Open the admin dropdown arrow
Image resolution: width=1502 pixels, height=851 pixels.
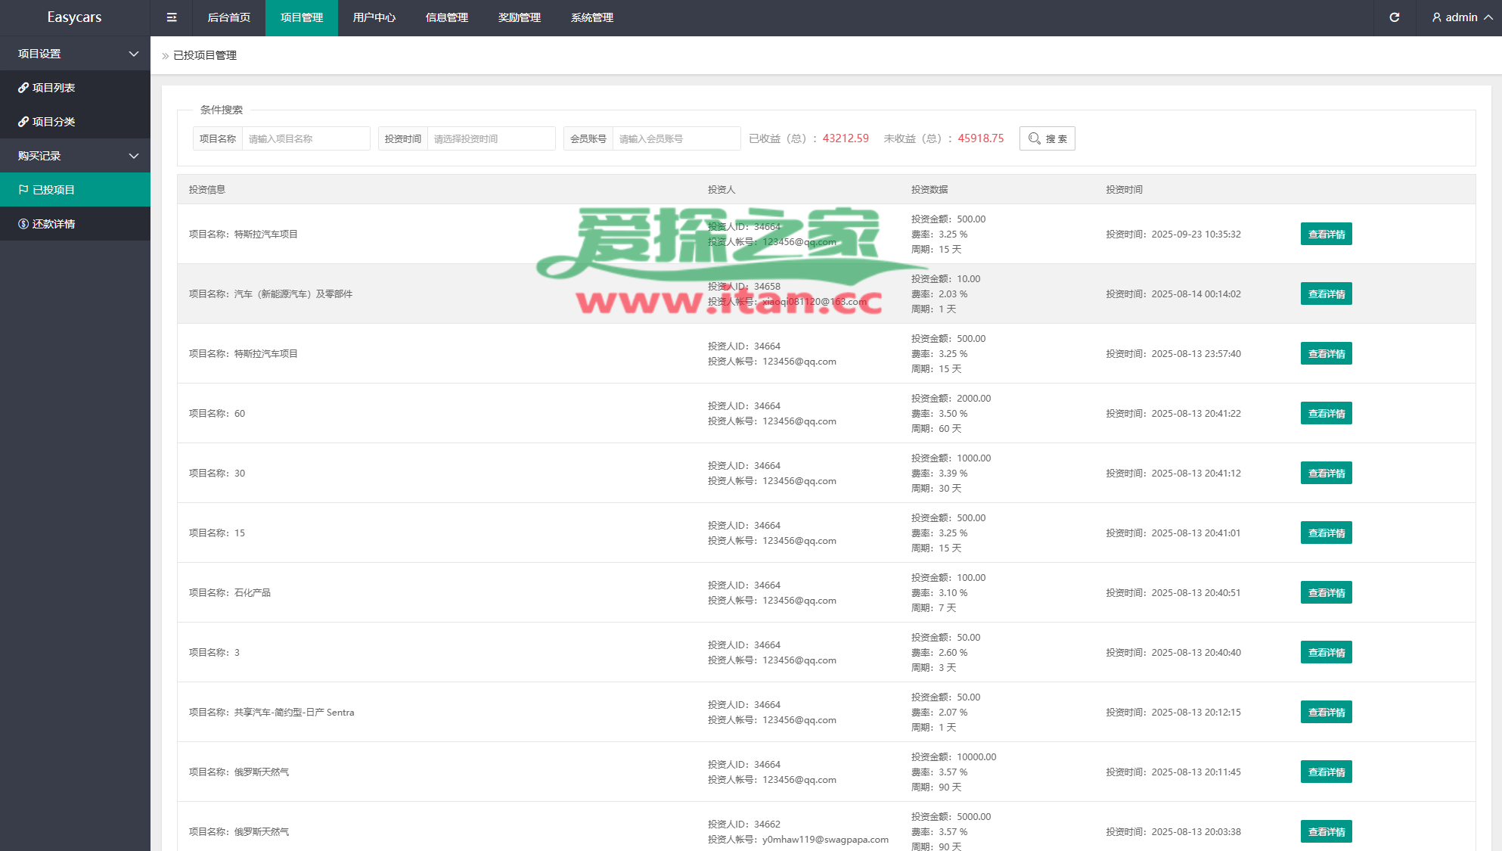click(1488, 17)
